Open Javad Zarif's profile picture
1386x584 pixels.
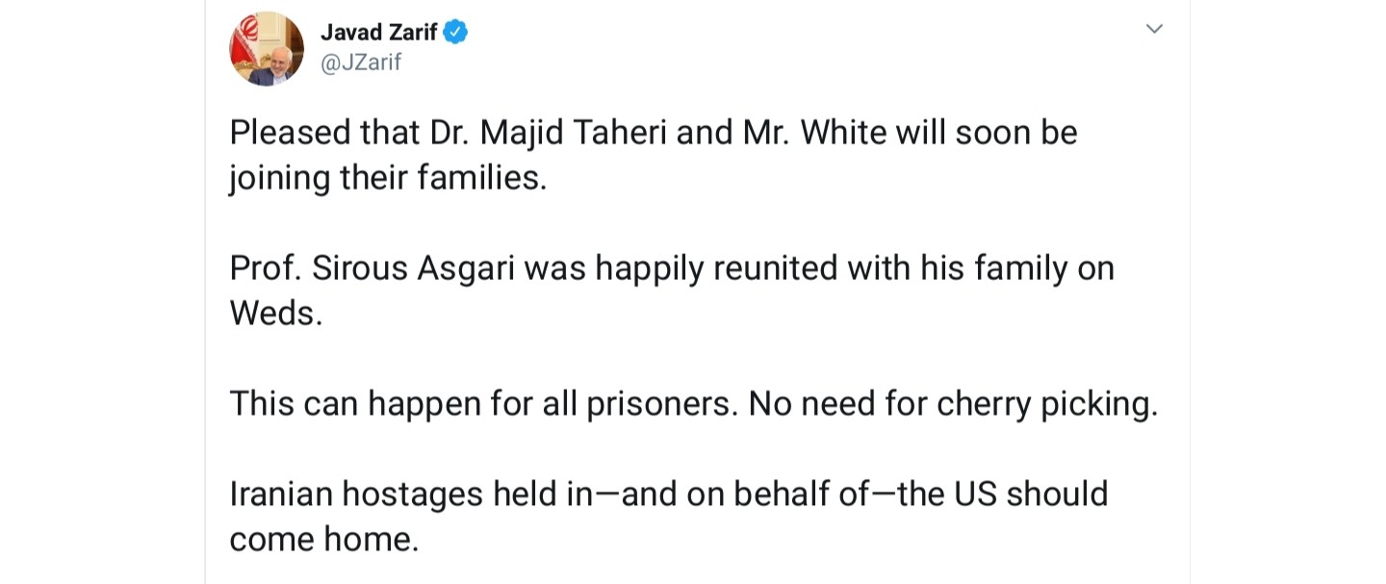pos(267,48)
